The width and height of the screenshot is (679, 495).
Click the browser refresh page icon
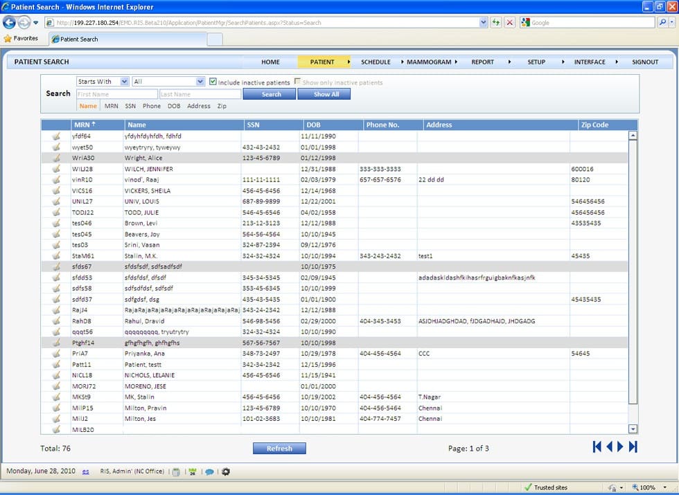coord(496,22)
